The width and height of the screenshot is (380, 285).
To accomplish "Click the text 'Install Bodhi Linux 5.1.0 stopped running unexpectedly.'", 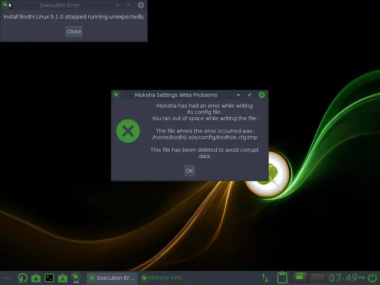I will 74,17.
